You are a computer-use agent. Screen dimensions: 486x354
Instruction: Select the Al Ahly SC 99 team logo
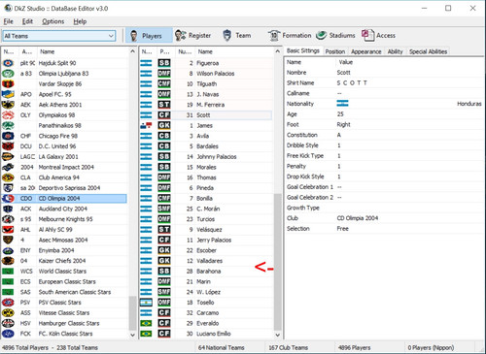[x=8, y=230]
